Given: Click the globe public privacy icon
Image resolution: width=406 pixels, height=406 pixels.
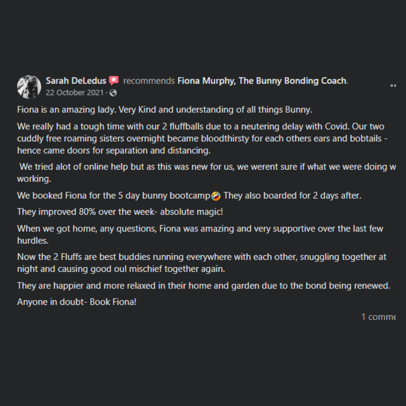Looking at the screenshot, I should [x=113, y=92].
